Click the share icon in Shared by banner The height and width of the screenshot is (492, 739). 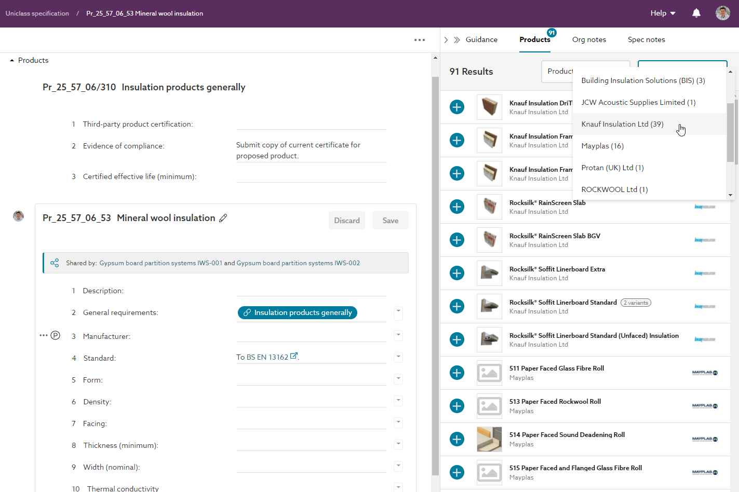pyautogui.click(x=55, y=263)
